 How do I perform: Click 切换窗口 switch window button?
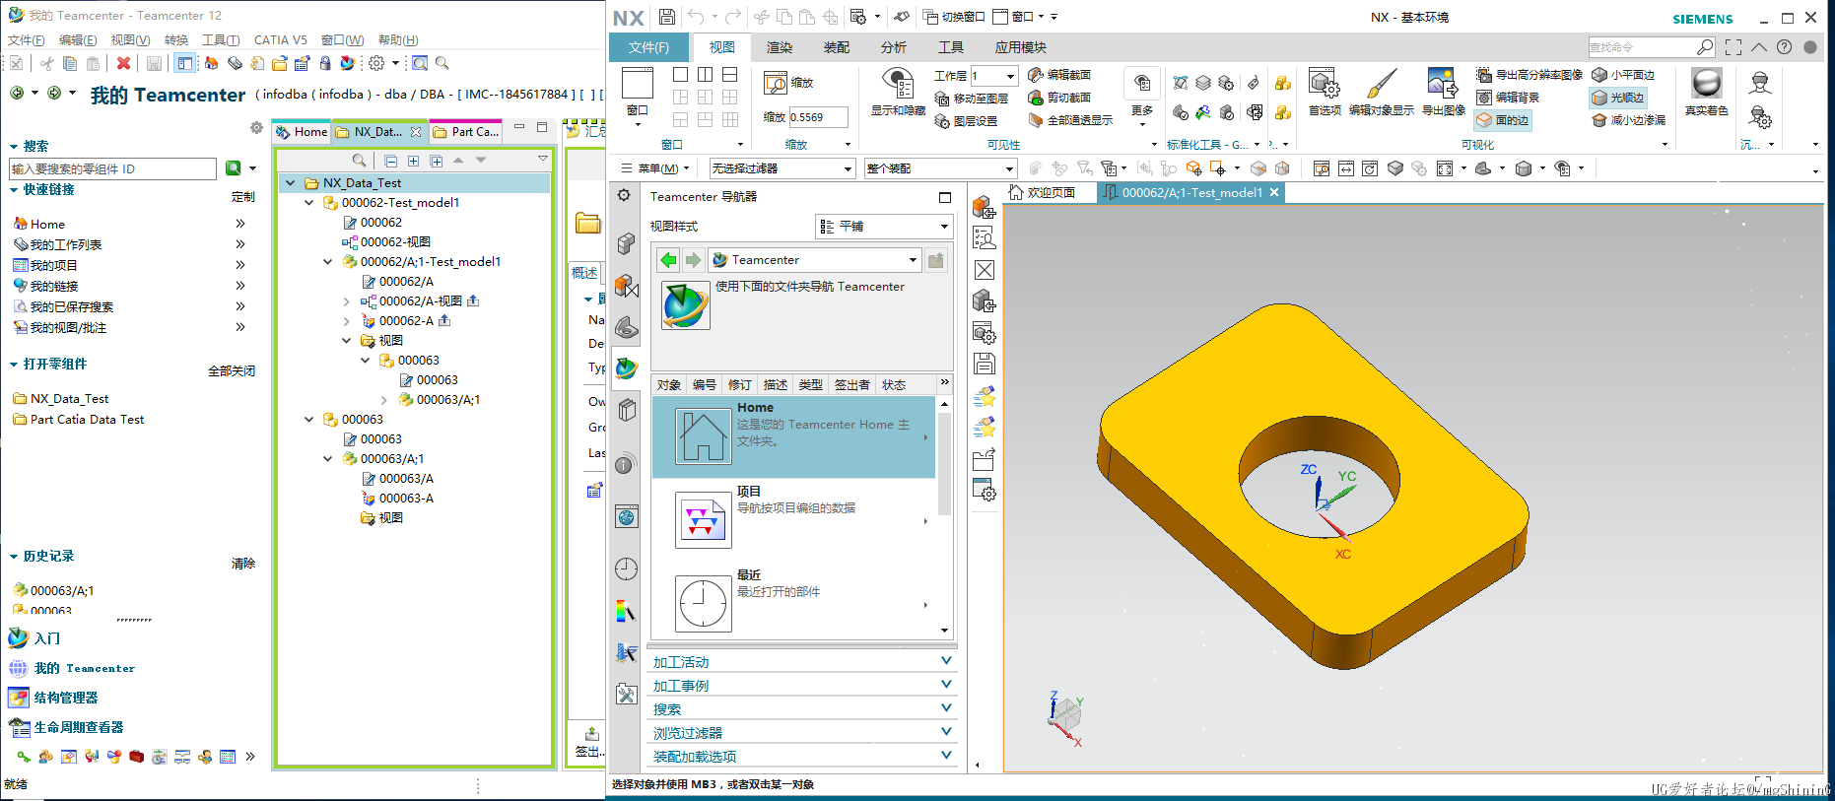[x=953, y=17]
